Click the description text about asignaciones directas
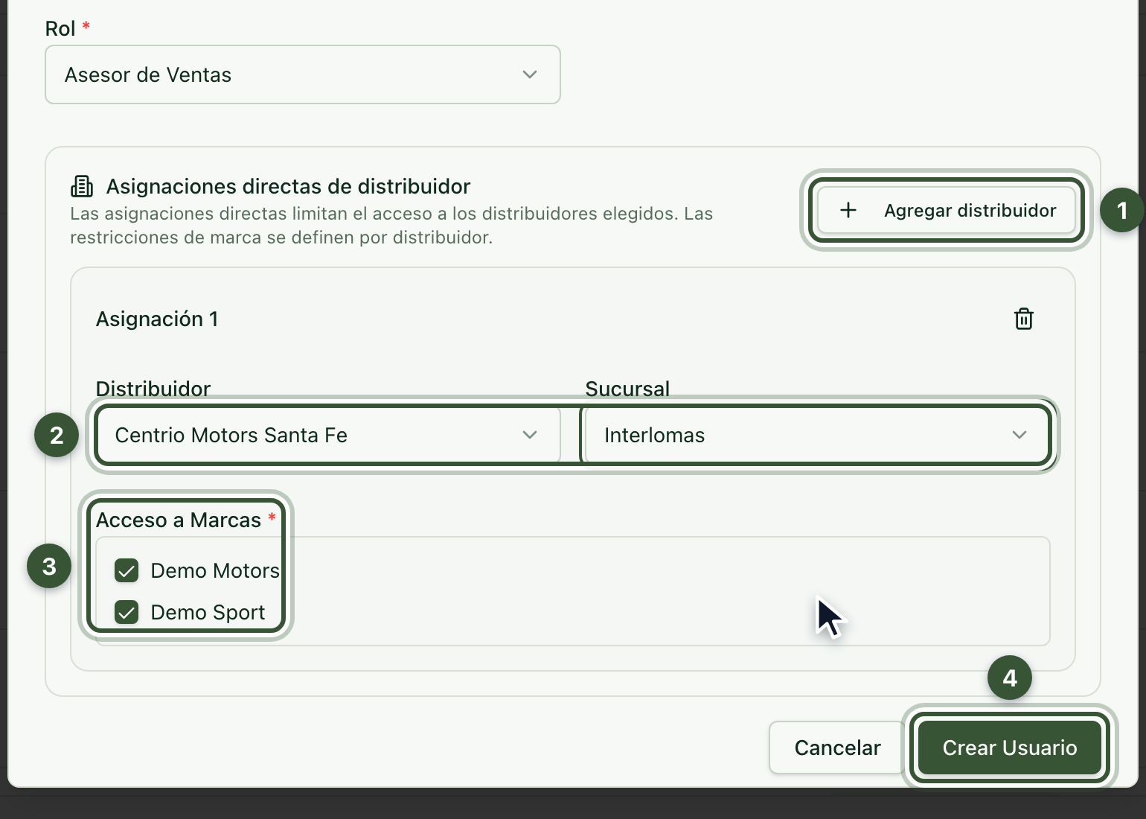This screenshot has width=1146, height=819. tap(391, 226)
